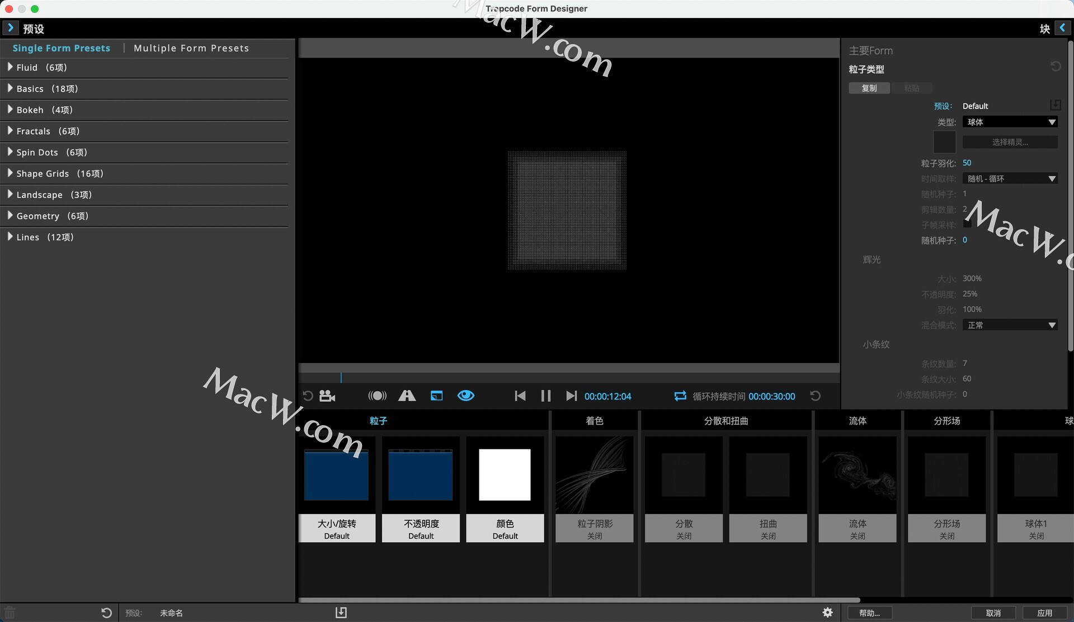The height and width of the screenshot is (622, 1074).
Task: Toggle the motion blur icon
Action: [x=378, y=396]
